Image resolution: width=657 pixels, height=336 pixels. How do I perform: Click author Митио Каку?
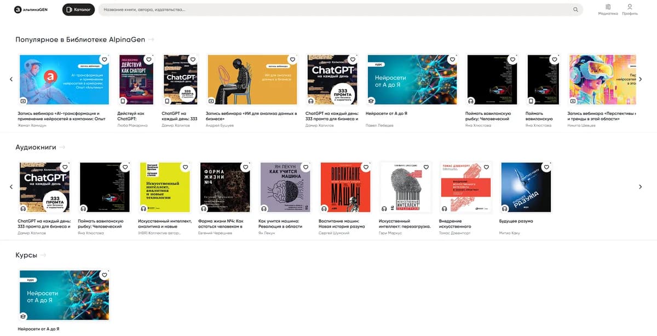510,233
